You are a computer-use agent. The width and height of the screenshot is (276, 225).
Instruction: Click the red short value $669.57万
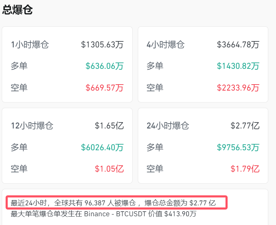[x=105, y=87]
